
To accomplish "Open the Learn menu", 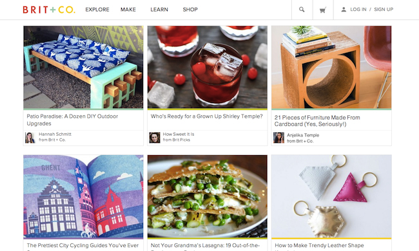I will 159,10.
